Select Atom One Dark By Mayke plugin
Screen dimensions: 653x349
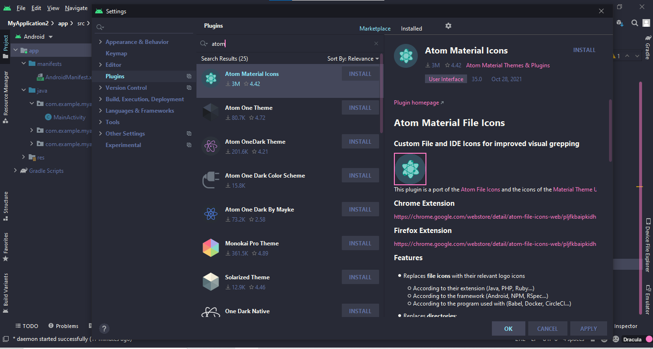[x=290, y=214]
